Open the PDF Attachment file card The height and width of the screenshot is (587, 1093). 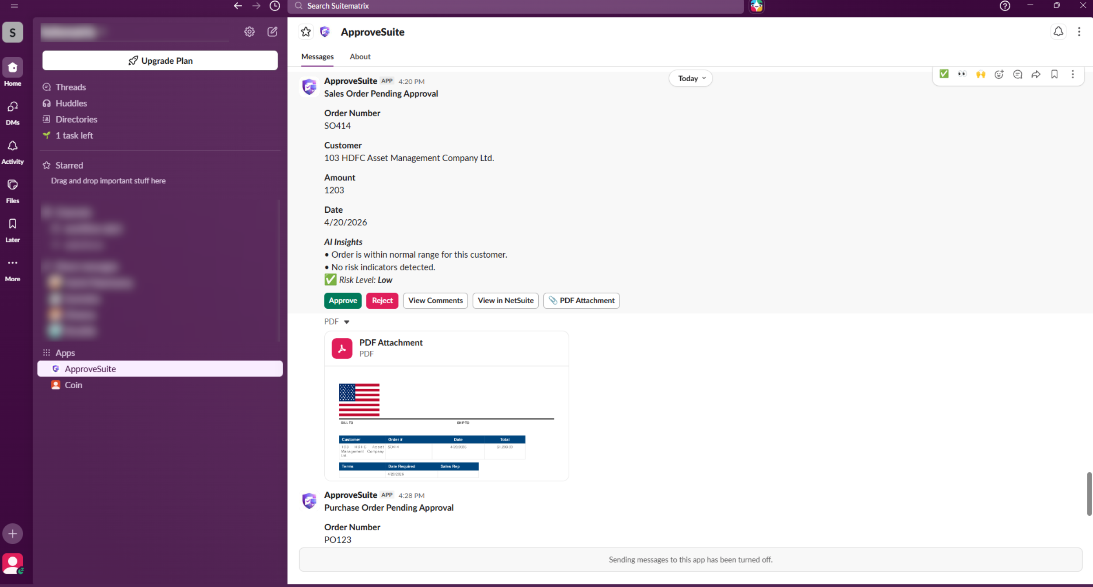coord(446,348)
